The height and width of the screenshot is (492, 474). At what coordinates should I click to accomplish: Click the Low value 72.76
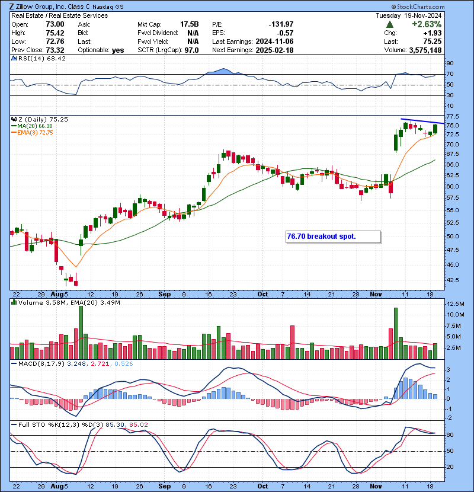(x=55, y=41)
